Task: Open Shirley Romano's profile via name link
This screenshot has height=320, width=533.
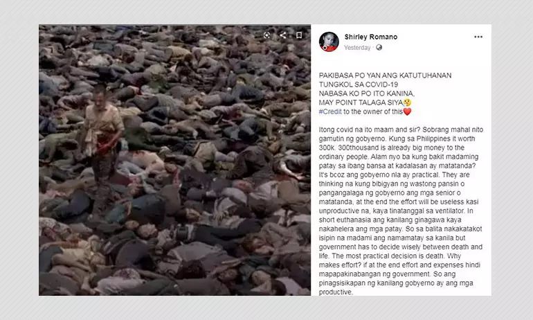Action: tap(370, 37)
